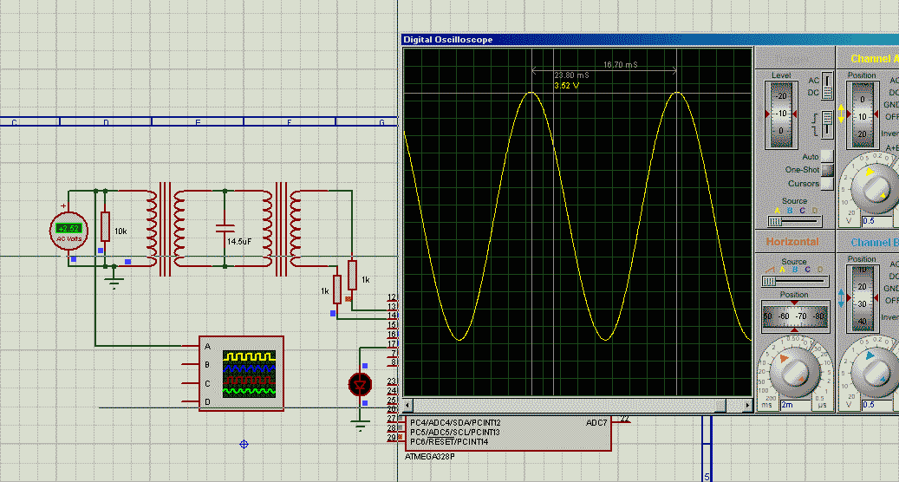This screenshot has width=899, height=482.
Task: Click the ATMEGA328P chip body
Action: point(507,433)
